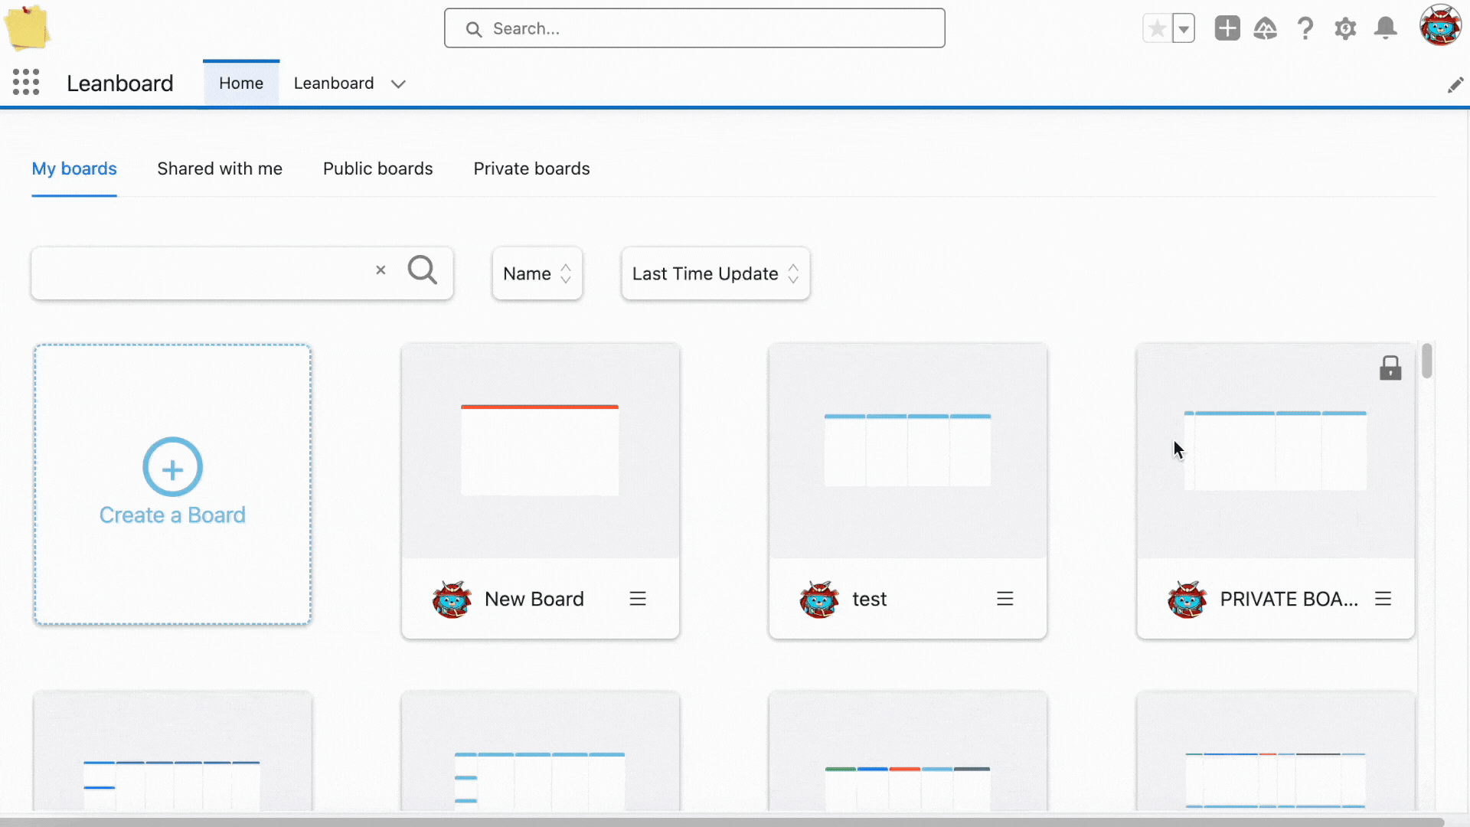1470x827 pixels.
Task: Open the hamburger menu on test board
Action: click(1005, 599)
